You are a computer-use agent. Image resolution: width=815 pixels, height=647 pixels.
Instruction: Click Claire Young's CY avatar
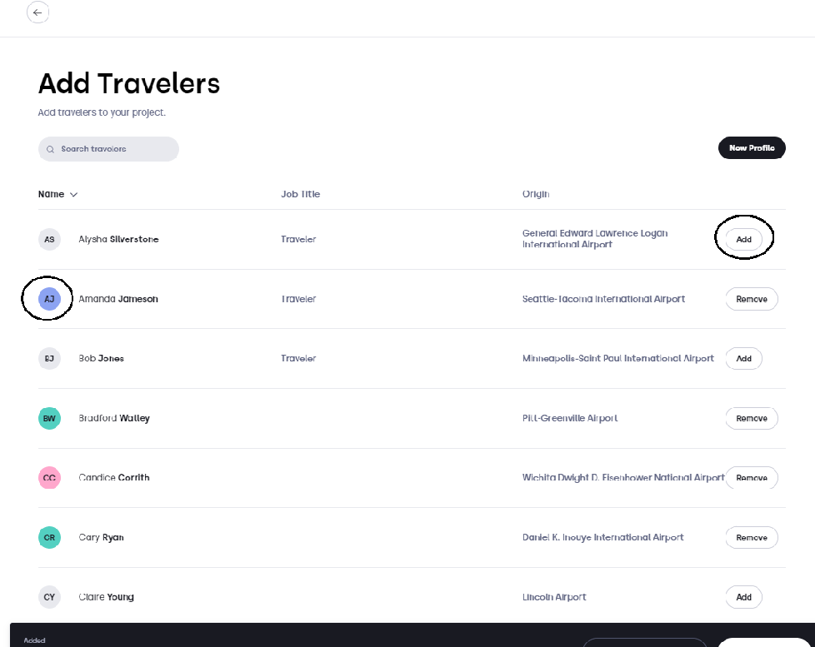[49, 597]
